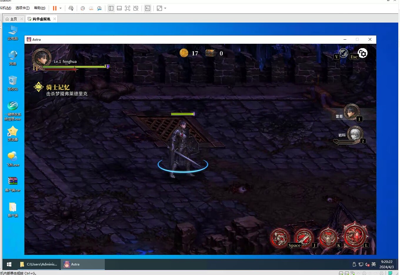Click the stretch guest display icon
This screenshot has width=400, height=275.
[x=159, y=8]
